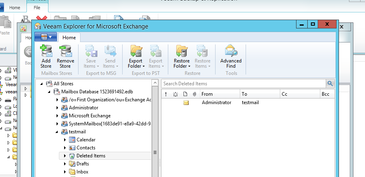Viewport: 365px width, 177px height.
Task: Open the Advanced Find tool
Action: point(231,57)
